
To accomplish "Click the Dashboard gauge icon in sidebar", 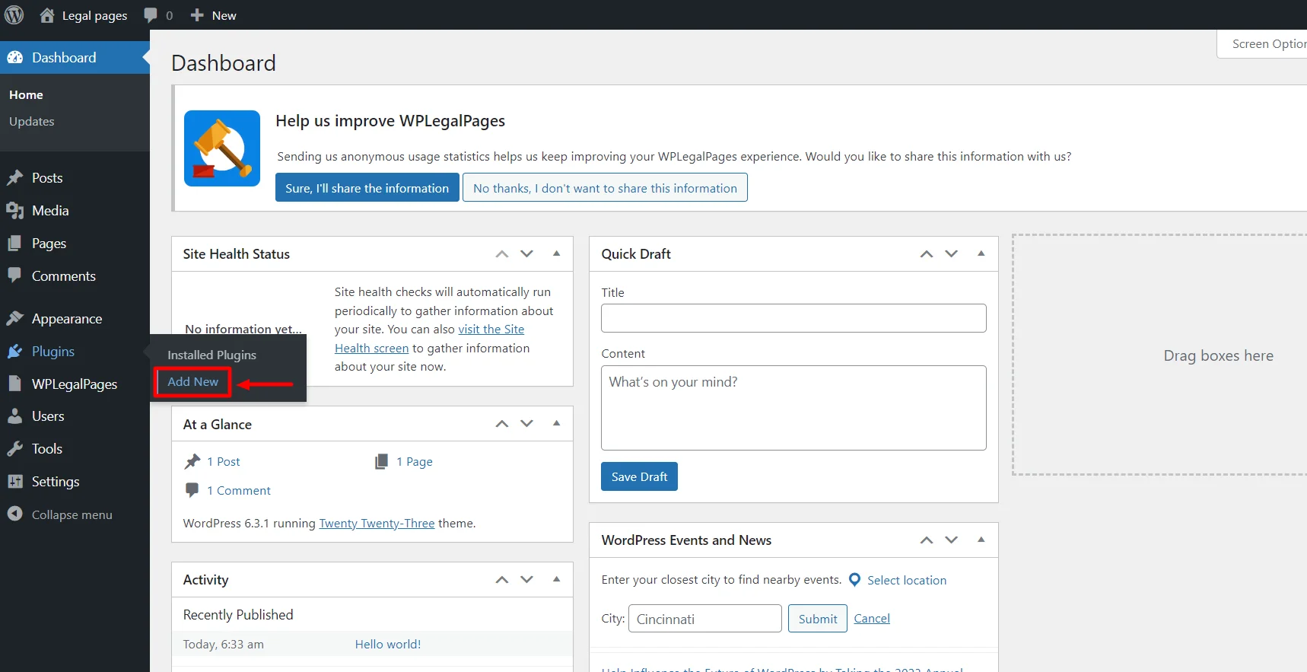I will (15, 58).
